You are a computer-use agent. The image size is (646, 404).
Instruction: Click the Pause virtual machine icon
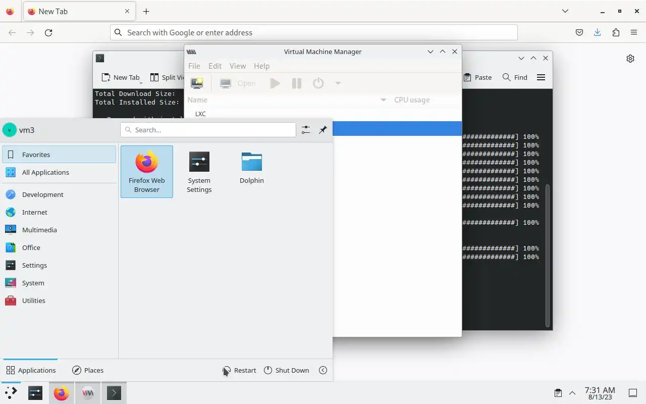pos(297,83)
